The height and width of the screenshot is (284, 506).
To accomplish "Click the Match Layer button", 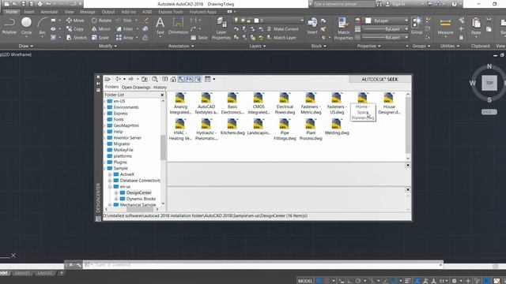I will pos(281,38).
